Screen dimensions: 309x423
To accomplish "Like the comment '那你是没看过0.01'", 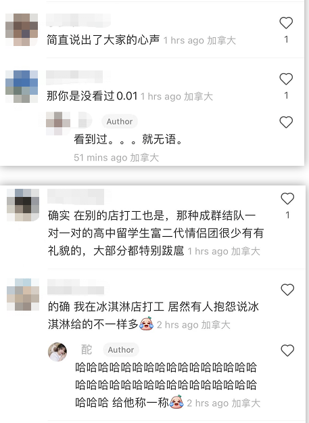I will click(286, 79).
